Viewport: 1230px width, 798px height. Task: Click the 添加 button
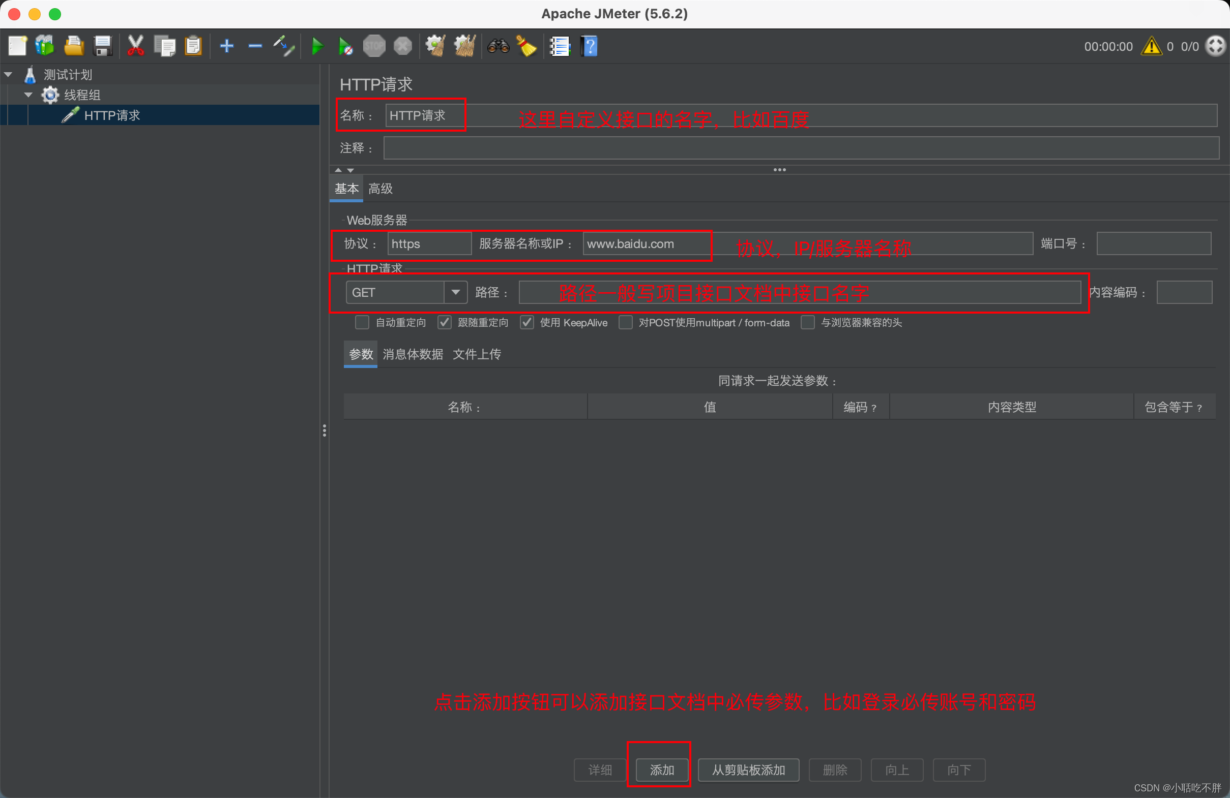(662, 770)
